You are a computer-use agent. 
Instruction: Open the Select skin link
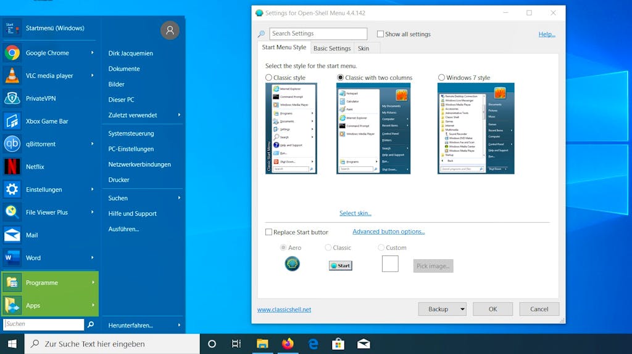[355, 213]
